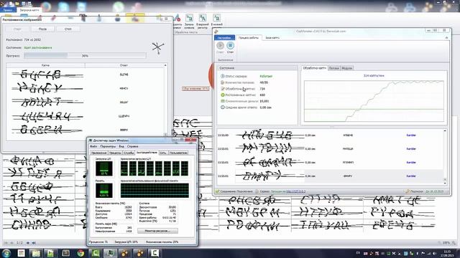
Task: Click scroll-up arrow of the recognition results list
Action: click(165, 65)
